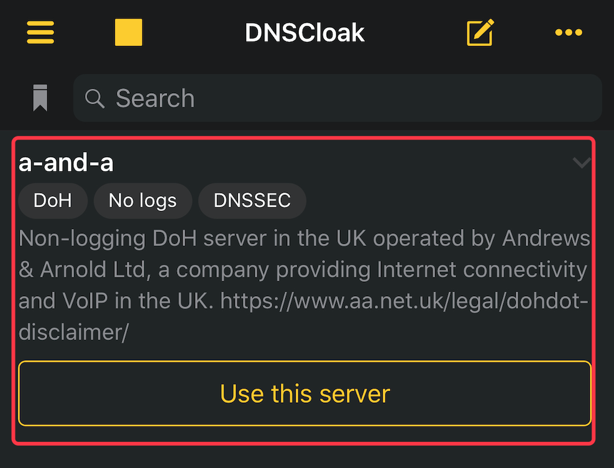Toggle the bookmark favorites filter
The width and height of the screenshot is (614, 468).
pyautogui.click(x=40, y=97)
